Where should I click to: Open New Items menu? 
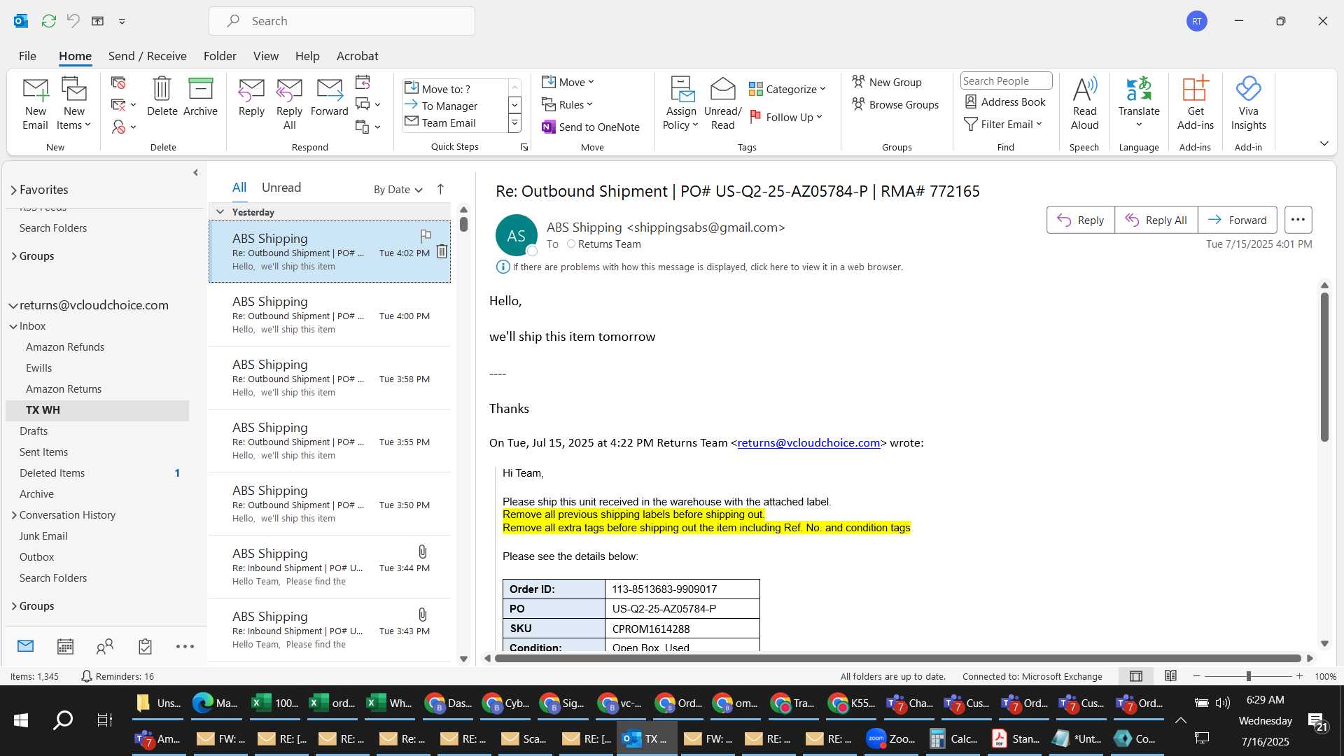click(x=73, y=104)
